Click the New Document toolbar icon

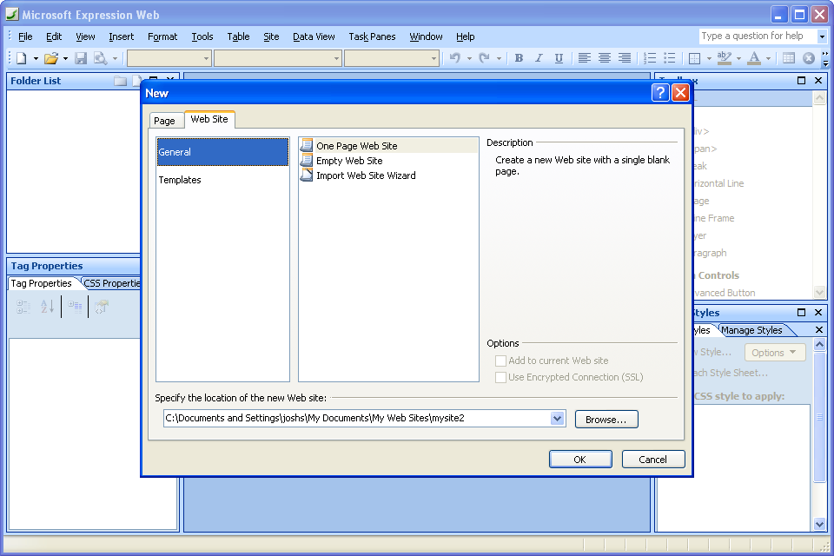21,58
